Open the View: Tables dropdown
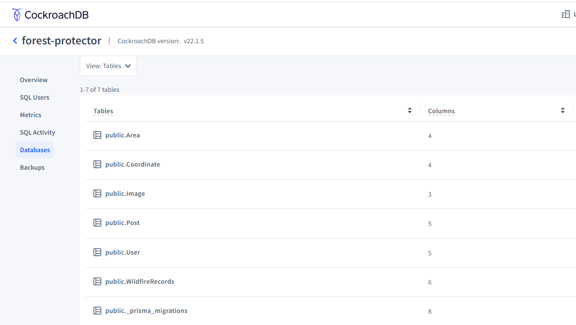 coord(108,66)
